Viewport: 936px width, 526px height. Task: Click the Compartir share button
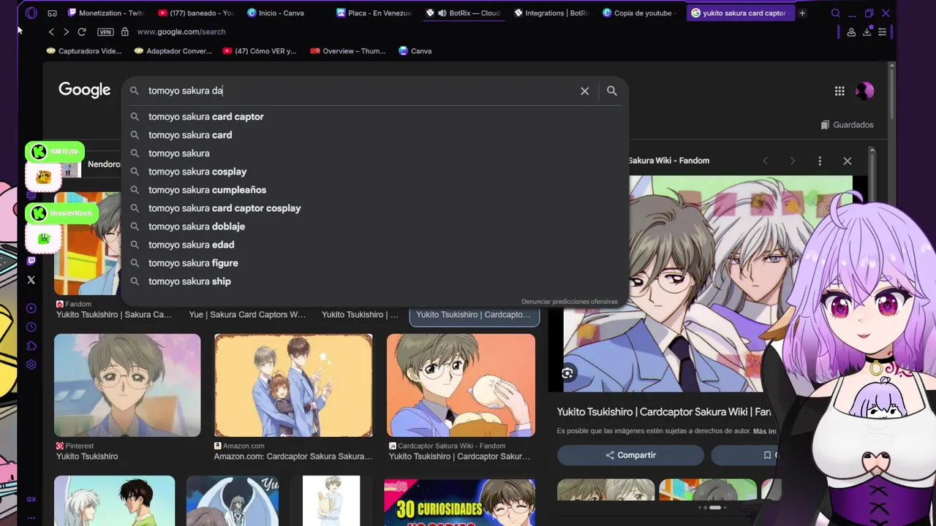pos(630,455)
